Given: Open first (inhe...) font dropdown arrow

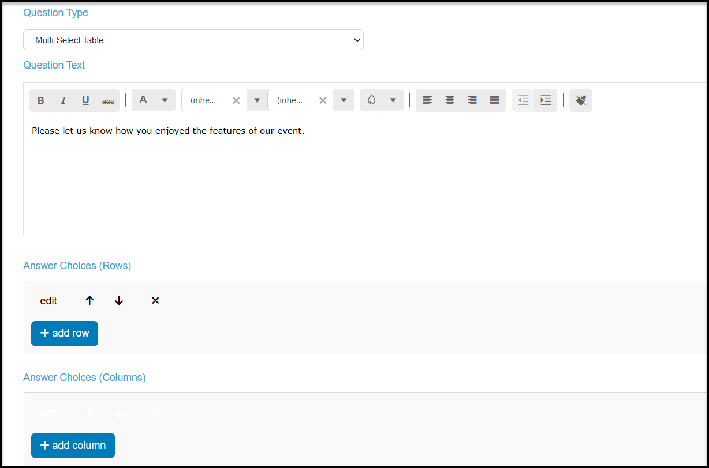Looking at the screenshot, I should (257, 100).
